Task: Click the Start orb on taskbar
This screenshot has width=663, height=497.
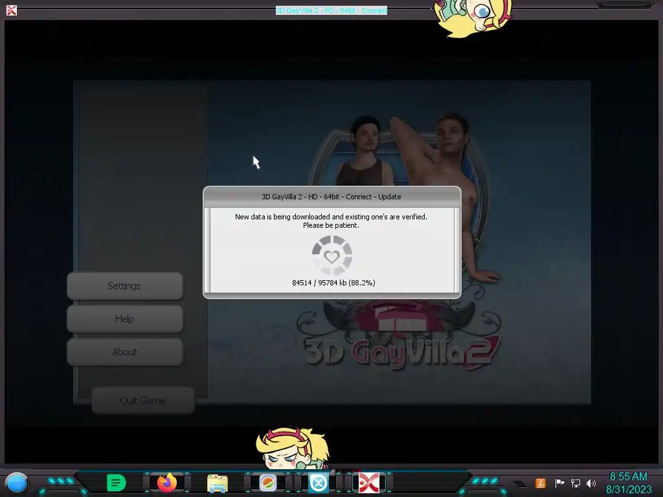Action: click(17, 483)
